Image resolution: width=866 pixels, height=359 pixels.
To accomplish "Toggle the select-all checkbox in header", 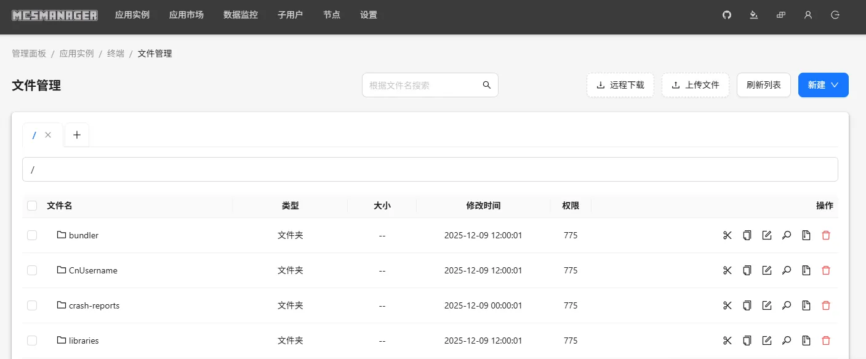I will pyautogui.click(x=32, y=206).
